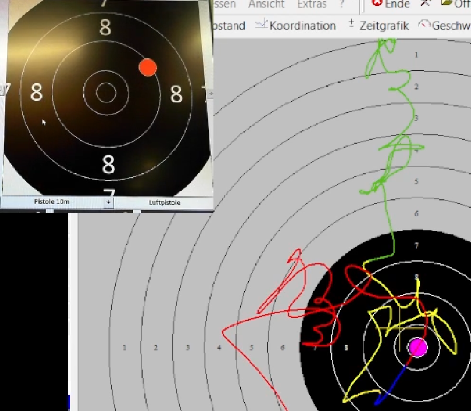Click the magenta shot hit on main target
Screen dimensions: 471x411
point(418,347)
